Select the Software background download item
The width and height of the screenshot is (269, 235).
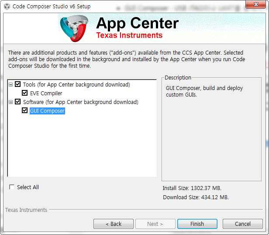pyautogui.click(x=81, y=102)
